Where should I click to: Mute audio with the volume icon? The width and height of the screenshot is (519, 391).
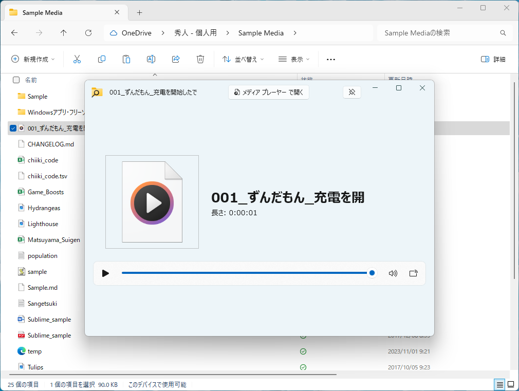click(393, 273)
